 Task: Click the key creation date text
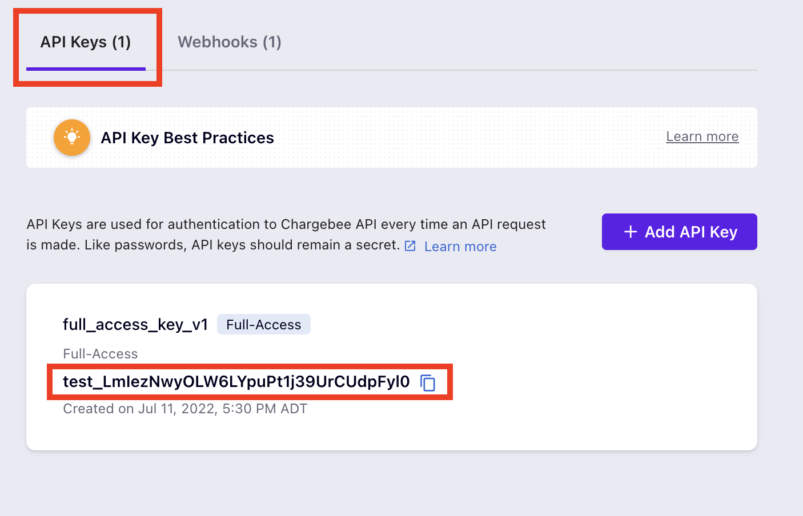tap(184, 408)
